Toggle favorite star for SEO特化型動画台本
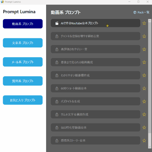 click(144, 127)
